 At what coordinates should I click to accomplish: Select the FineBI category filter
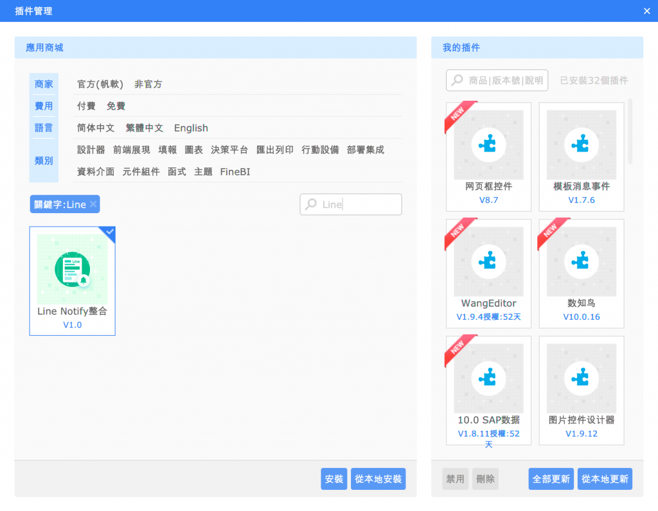(x=235, y=172)
